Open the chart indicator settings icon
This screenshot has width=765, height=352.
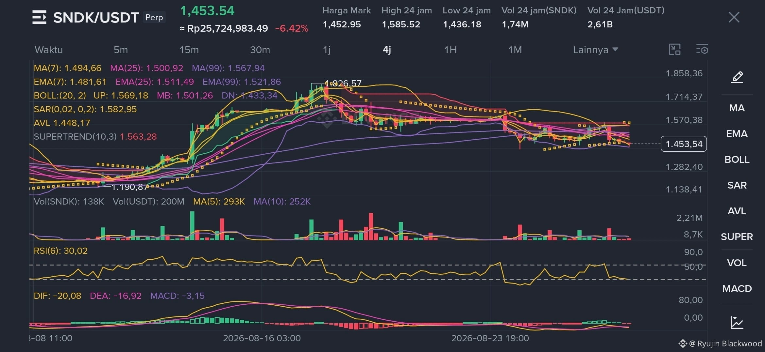click(x=702, y=50)
